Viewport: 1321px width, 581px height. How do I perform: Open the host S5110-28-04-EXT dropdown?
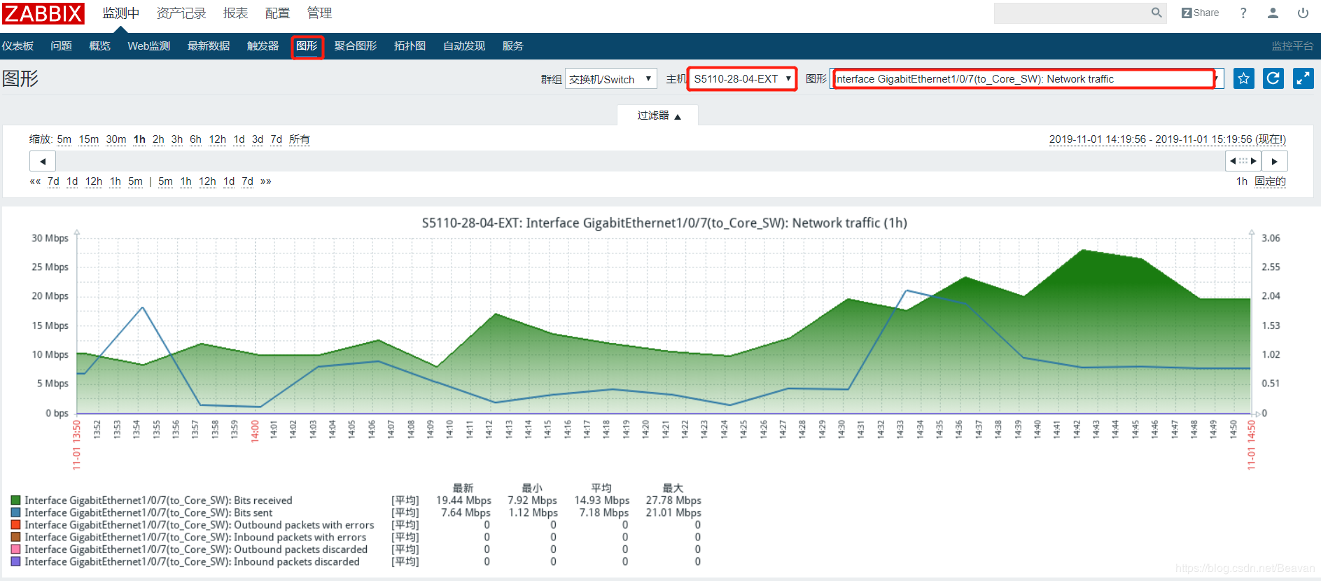(x=742, y=78)
